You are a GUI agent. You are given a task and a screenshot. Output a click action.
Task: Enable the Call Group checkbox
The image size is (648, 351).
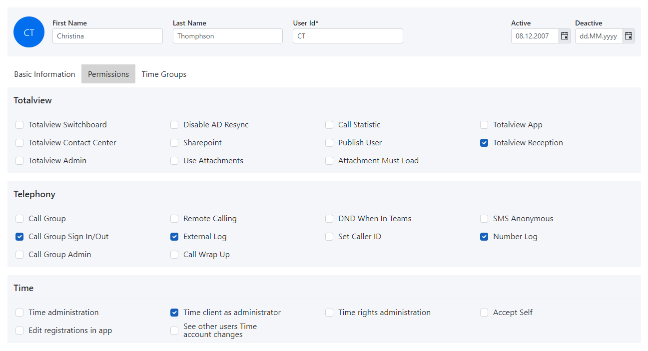(x=19, y=219)
